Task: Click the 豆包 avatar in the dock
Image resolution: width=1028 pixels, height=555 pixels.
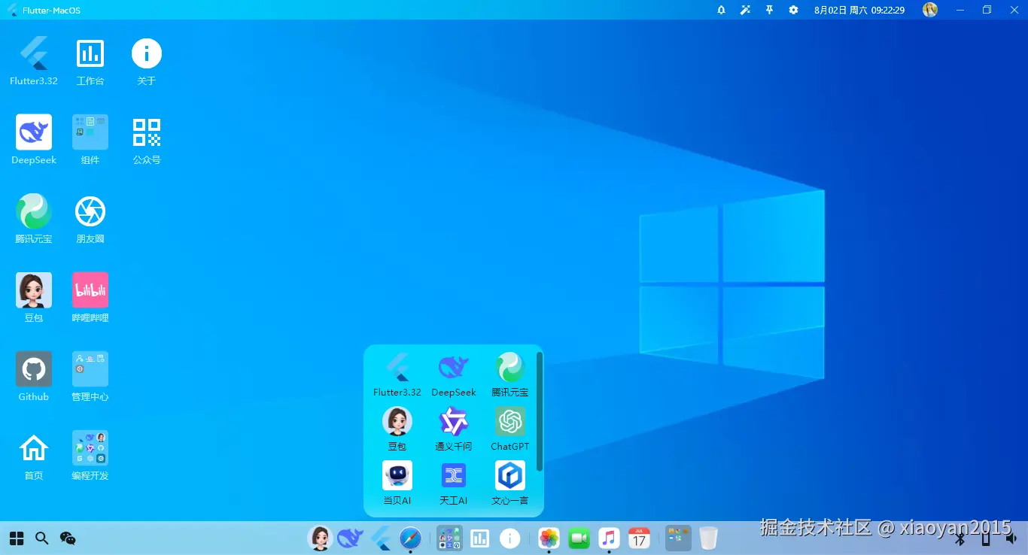Action: pyautogui.click(x=321, y=538)
